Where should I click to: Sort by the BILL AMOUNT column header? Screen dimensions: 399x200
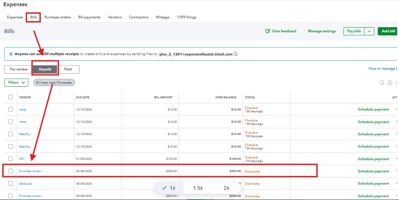click(x=163, y=97)
